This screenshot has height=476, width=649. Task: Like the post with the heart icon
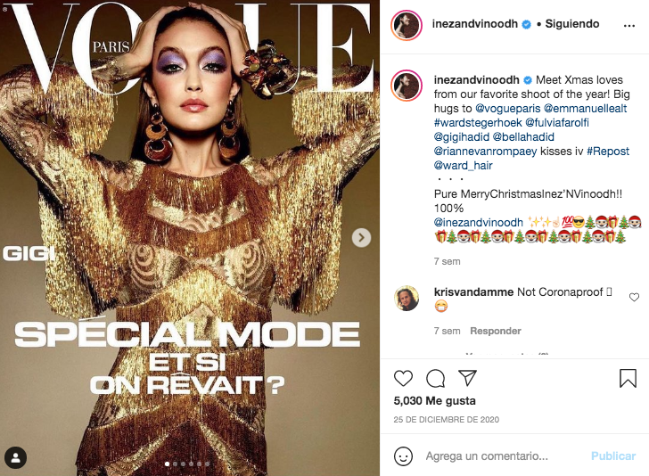[x=403, y=378]
